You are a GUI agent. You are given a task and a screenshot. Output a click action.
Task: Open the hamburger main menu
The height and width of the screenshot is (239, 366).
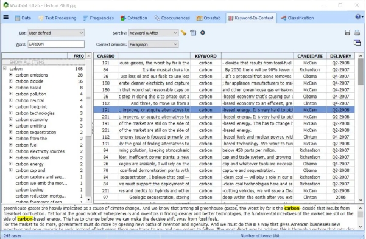[6, 17]
